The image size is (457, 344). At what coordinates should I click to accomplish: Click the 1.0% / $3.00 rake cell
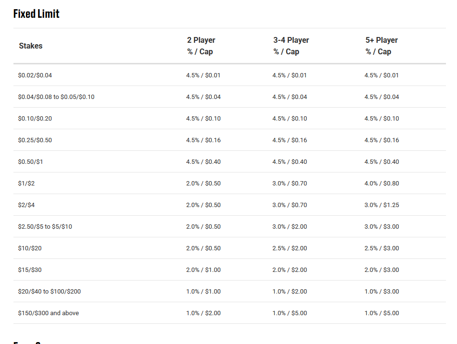[x=382, y=292]
